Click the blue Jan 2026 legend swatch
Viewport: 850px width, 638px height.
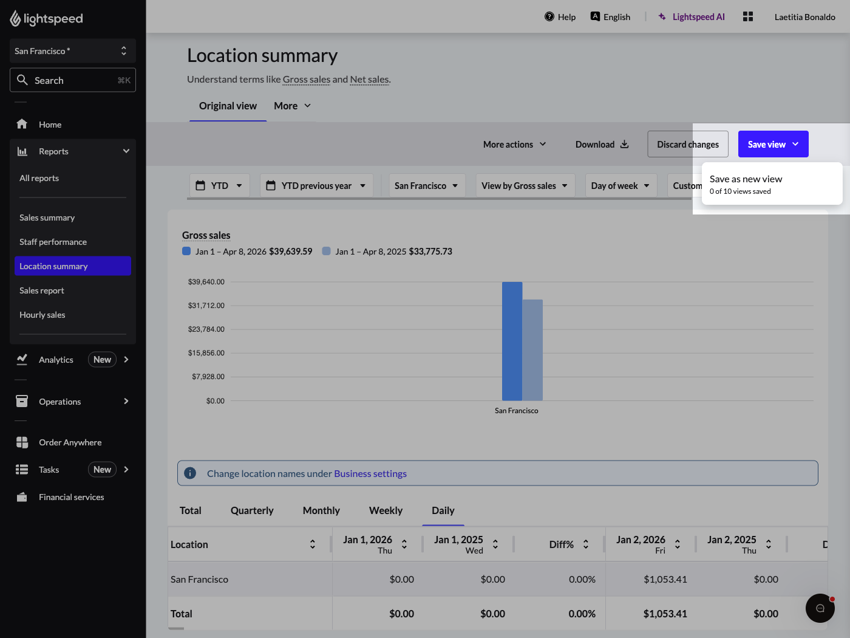click(x=186, y=251)
